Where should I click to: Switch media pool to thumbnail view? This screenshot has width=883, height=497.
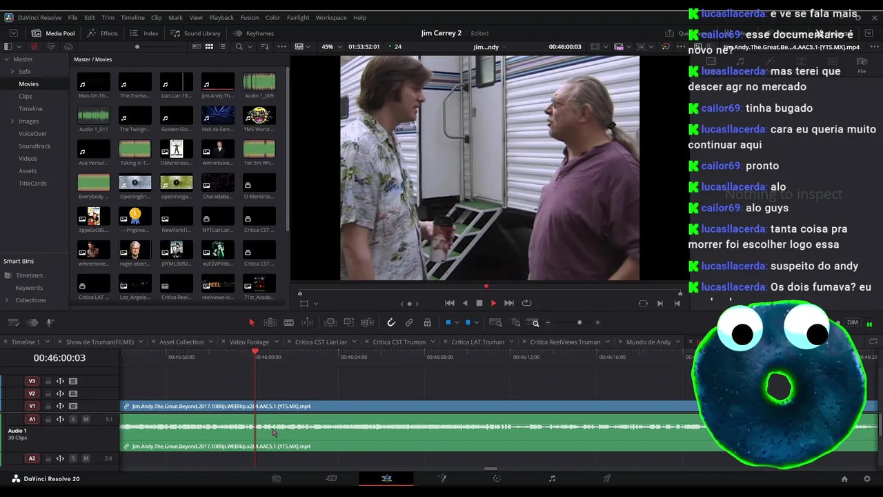tap(209, 47)
